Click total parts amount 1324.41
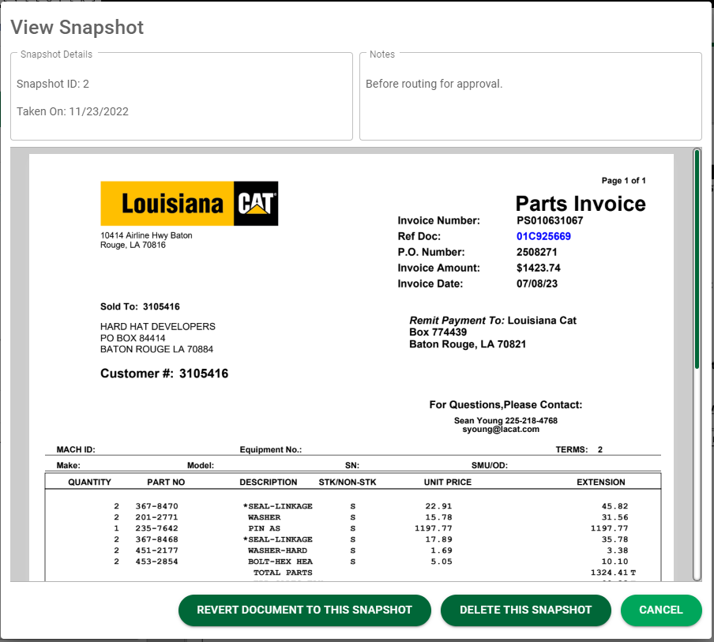 tap(609, 573)
